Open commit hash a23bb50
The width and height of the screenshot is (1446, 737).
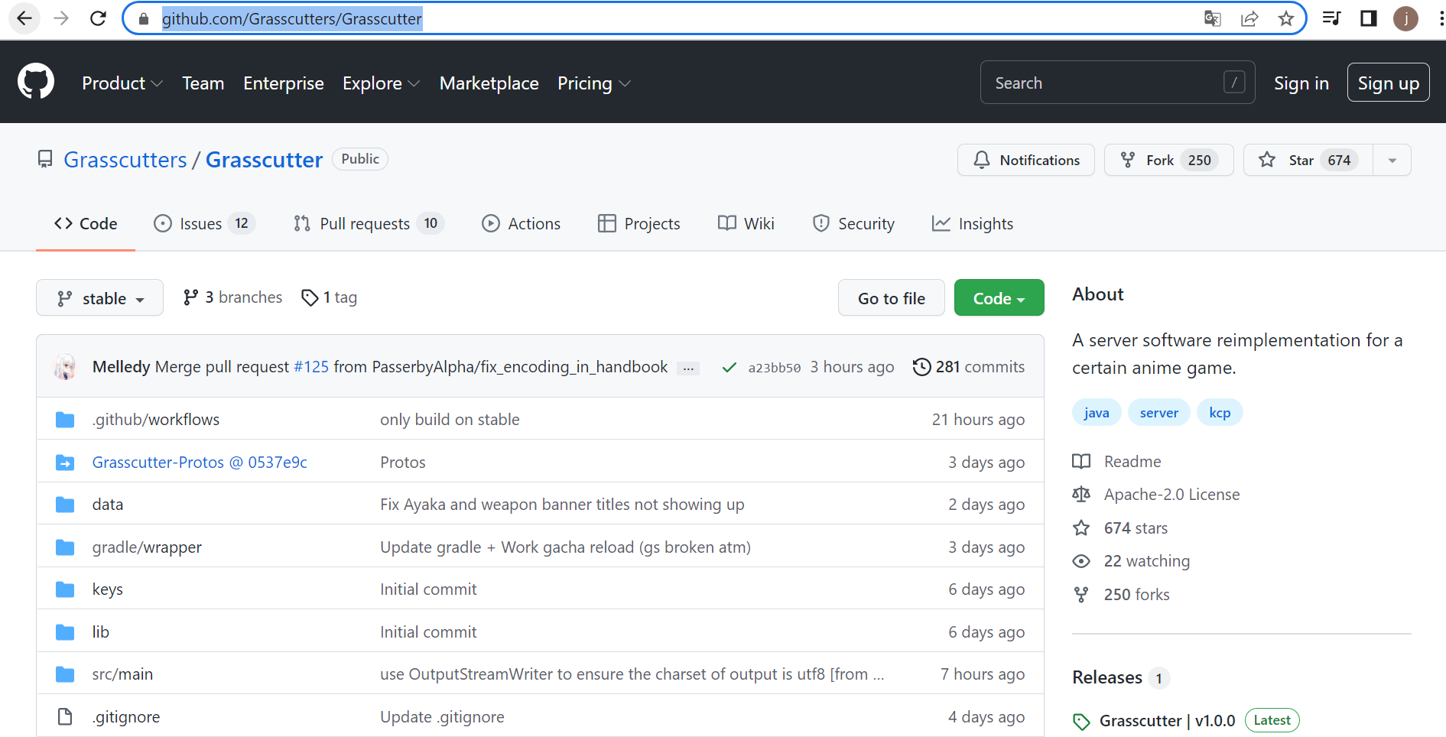point(775,368)
